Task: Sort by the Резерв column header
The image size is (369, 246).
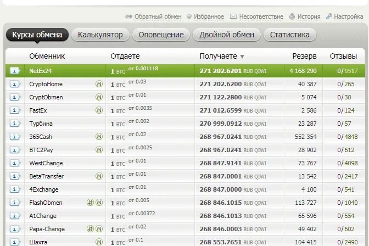Action: click(304, 56)
